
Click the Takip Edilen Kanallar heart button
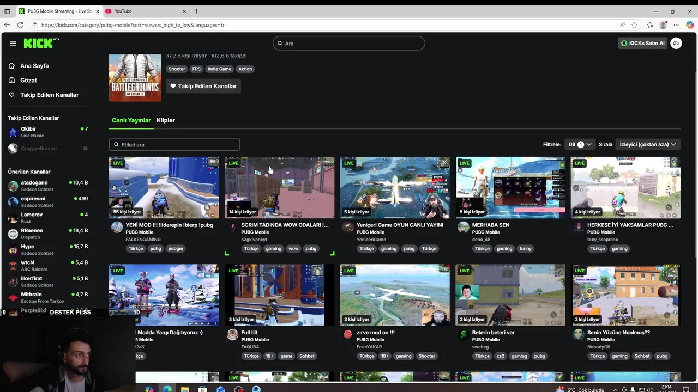click(203, 86)
